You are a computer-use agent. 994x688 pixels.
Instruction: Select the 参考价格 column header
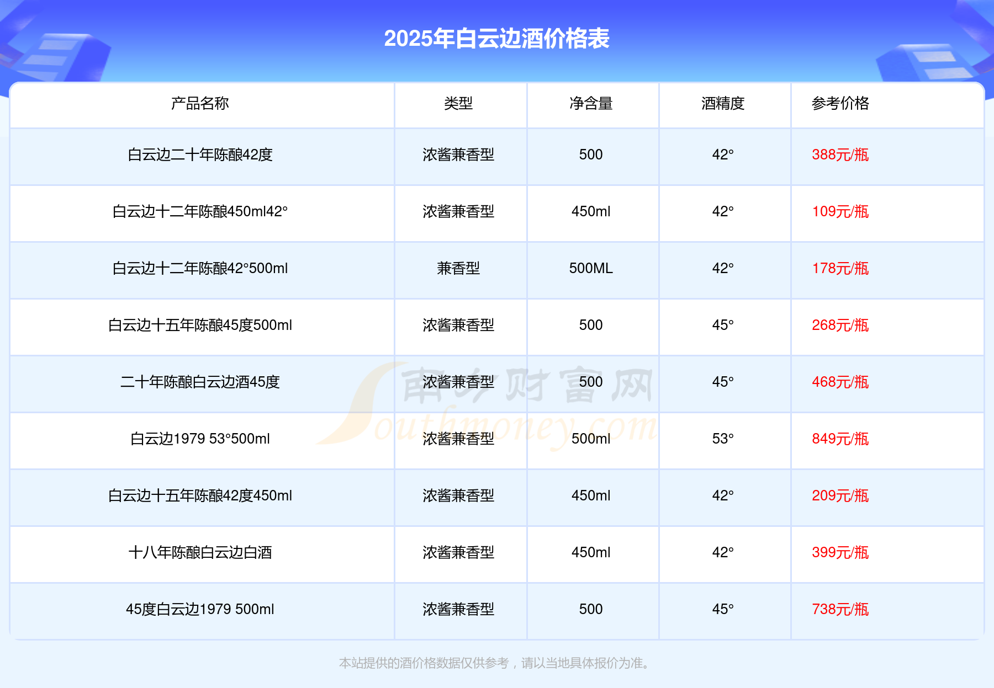(840, 103)
